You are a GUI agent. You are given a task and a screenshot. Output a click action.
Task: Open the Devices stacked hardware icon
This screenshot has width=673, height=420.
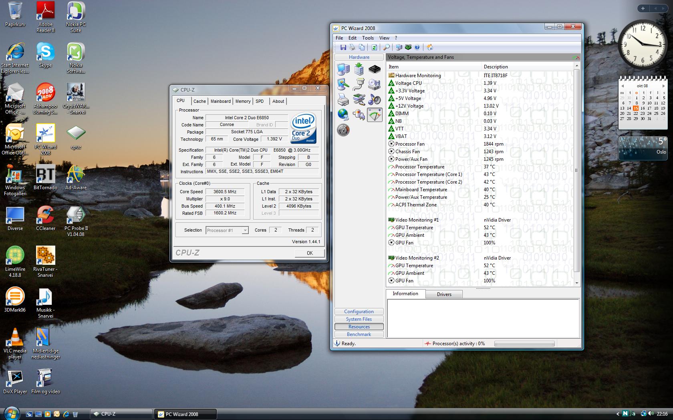359,100
